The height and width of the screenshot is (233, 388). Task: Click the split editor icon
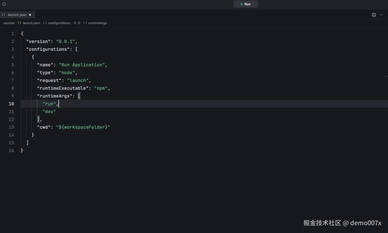coord(374,15)
